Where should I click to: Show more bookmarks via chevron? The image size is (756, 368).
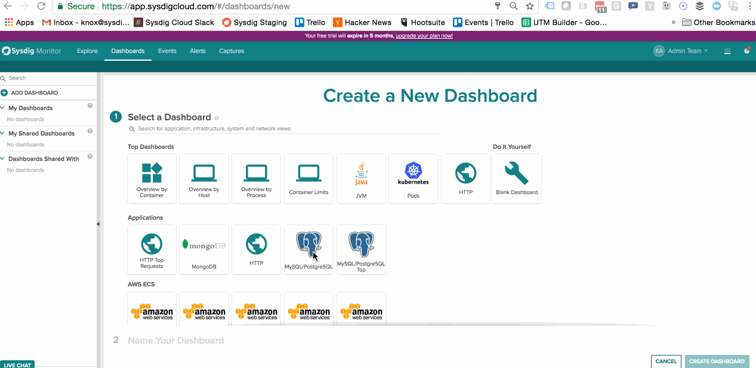[x=674, y=22]
